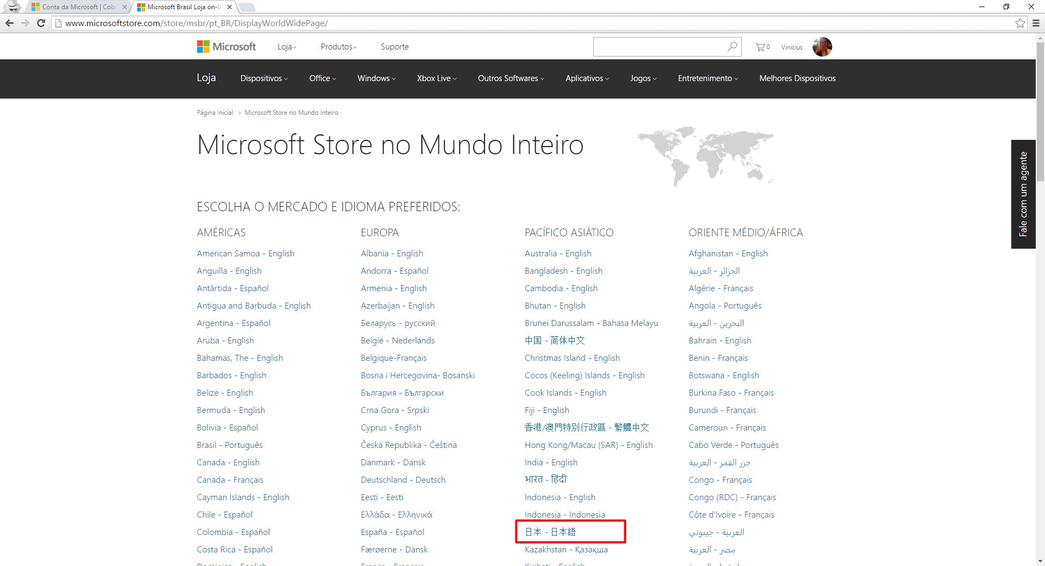Click the scrollbar down arrow
This screenshot has width=1045, height=566.
[1040, 561]
